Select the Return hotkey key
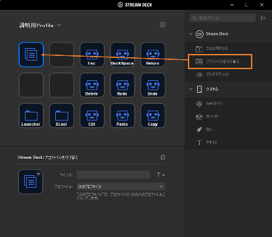 [x=153, y=55]
